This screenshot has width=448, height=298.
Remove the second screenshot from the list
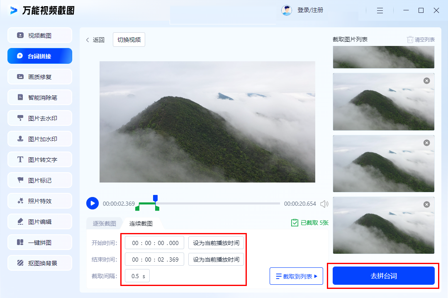tap(426, 81)
